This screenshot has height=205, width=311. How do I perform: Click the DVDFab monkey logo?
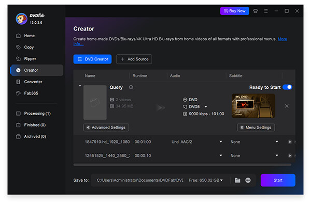click(x=21, y=19)
